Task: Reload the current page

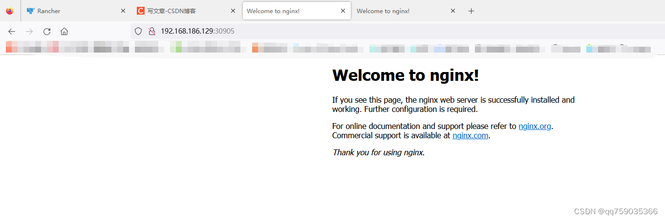Action: (x=47, y=31)
